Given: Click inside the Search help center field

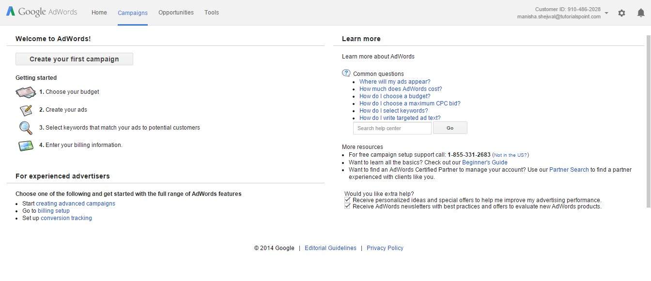Looking at the screenshot, I should click(x=392, y=128).
